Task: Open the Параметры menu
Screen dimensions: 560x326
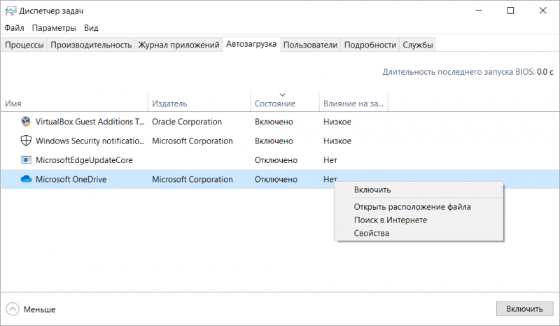Action: pos(54,28)
